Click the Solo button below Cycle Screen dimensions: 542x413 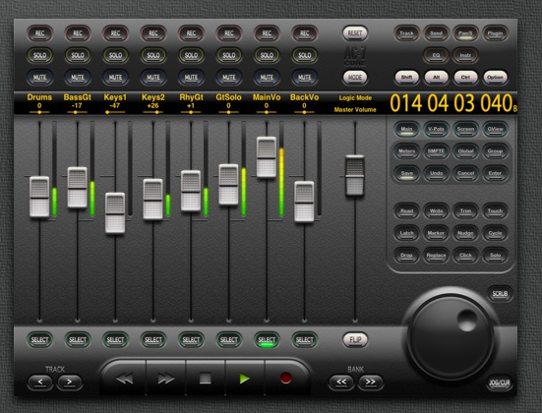point(495,256)
